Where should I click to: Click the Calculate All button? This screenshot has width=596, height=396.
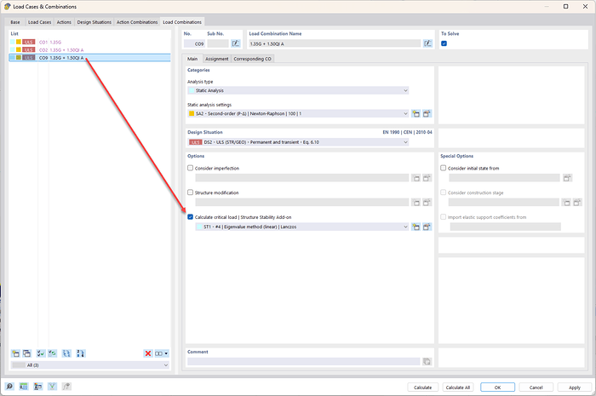pos(458,387)
